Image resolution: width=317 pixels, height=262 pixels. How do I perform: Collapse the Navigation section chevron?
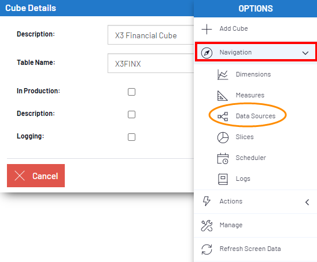[305, 53]
